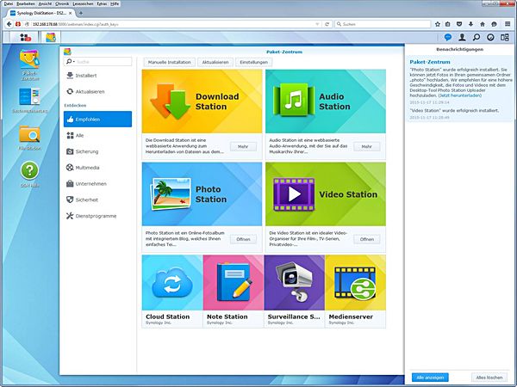Open the Chronik menu

click(x=62, y=3)
